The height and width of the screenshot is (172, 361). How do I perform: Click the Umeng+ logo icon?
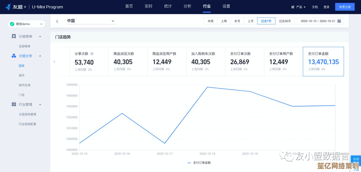coord(8,7)
